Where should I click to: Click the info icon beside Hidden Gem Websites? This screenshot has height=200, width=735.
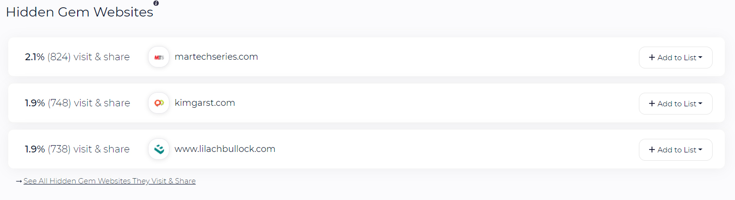click(156, 3)
